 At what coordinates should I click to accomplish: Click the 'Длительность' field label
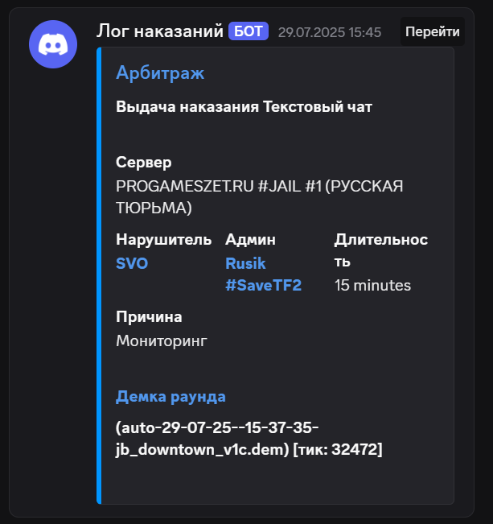point(381,250)
